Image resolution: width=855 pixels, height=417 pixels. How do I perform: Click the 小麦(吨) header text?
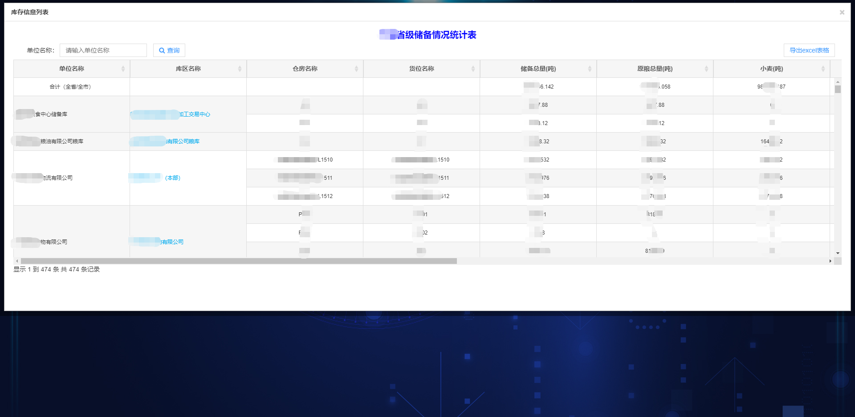(x=772, y=69)
